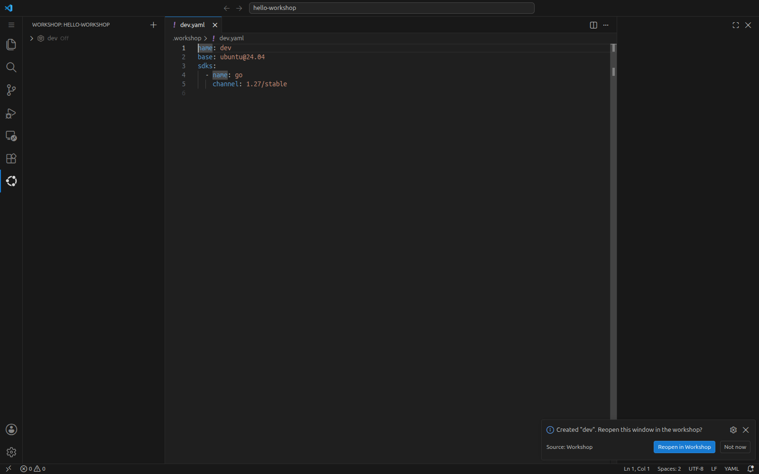The image size is (759, 474).
Task: Change end of line sequence LF
Action: (714, 469)
